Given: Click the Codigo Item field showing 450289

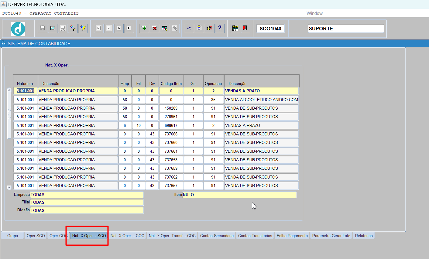Looking at the screenshot, I should tap(171, 108).
